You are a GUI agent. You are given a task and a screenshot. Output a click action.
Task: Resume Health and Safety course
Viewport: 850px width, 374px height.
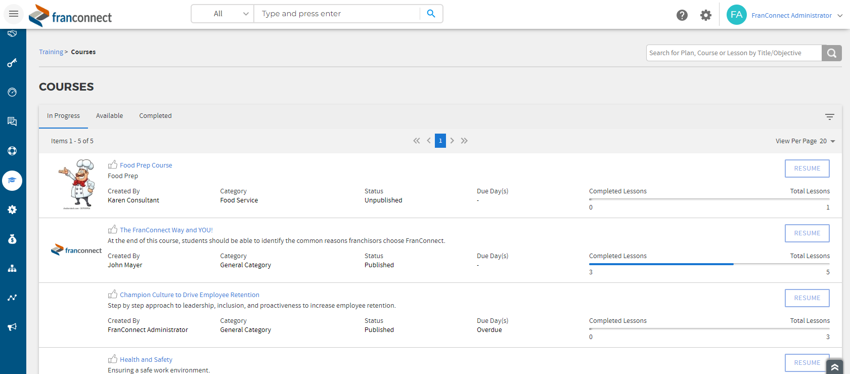coord(807,363)
